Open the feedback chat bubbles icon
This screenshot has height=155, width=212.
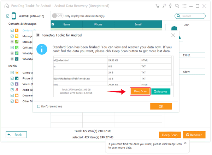click(x=177, y=6)
